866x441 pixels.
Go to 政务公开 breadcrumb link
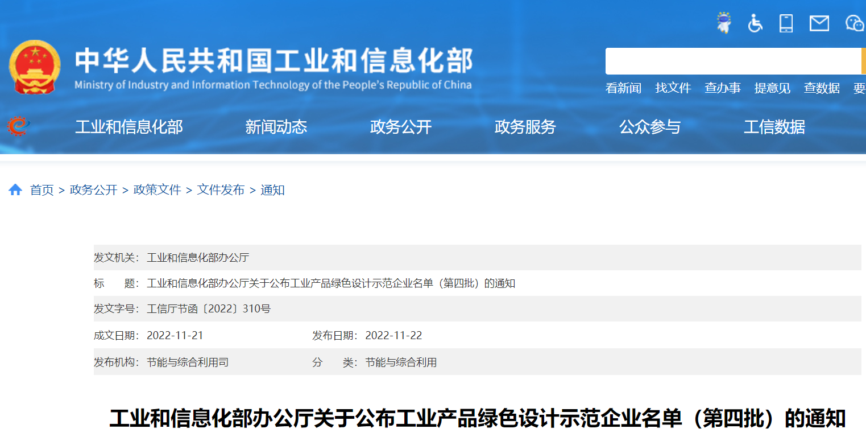click(93, 190)
